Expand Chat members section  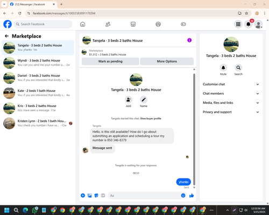[x=231, y=94]
